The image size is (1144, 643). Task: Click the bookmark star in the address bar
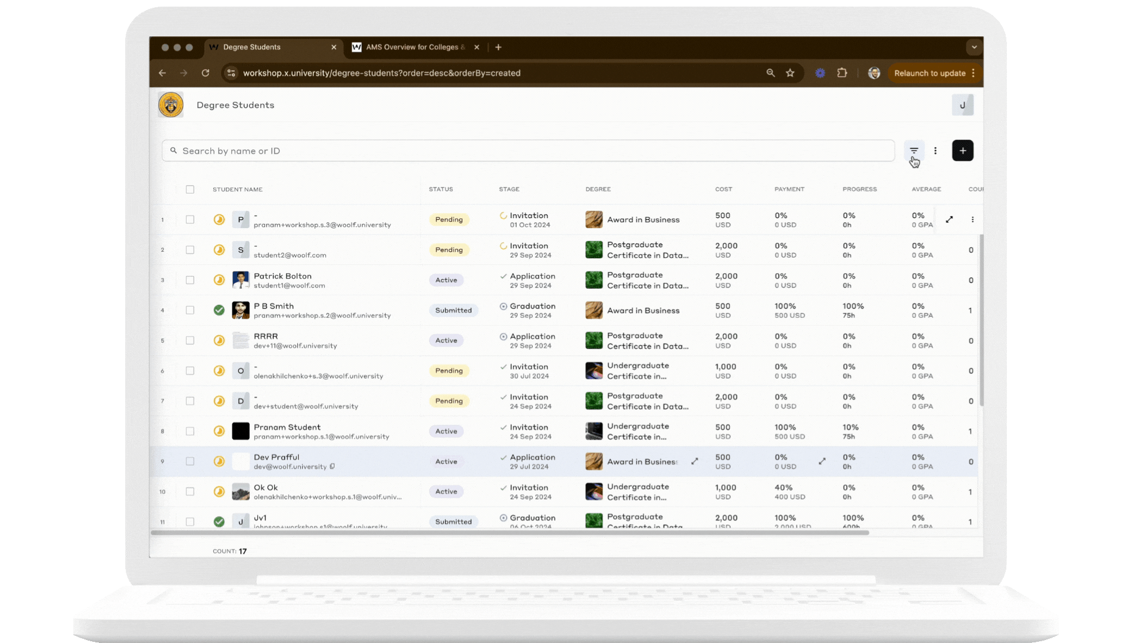click(791, 73)
